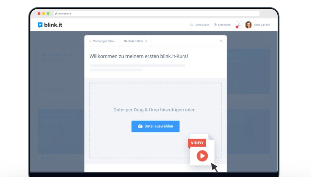Go to Vorheriger Blink
The height and width of the screenshot is (177, 311).
click(x=102, y=41)
